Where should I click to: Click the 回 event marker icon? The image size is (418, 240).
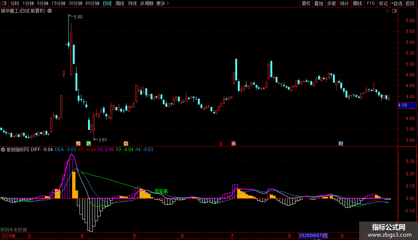click(x=126, y=143)
